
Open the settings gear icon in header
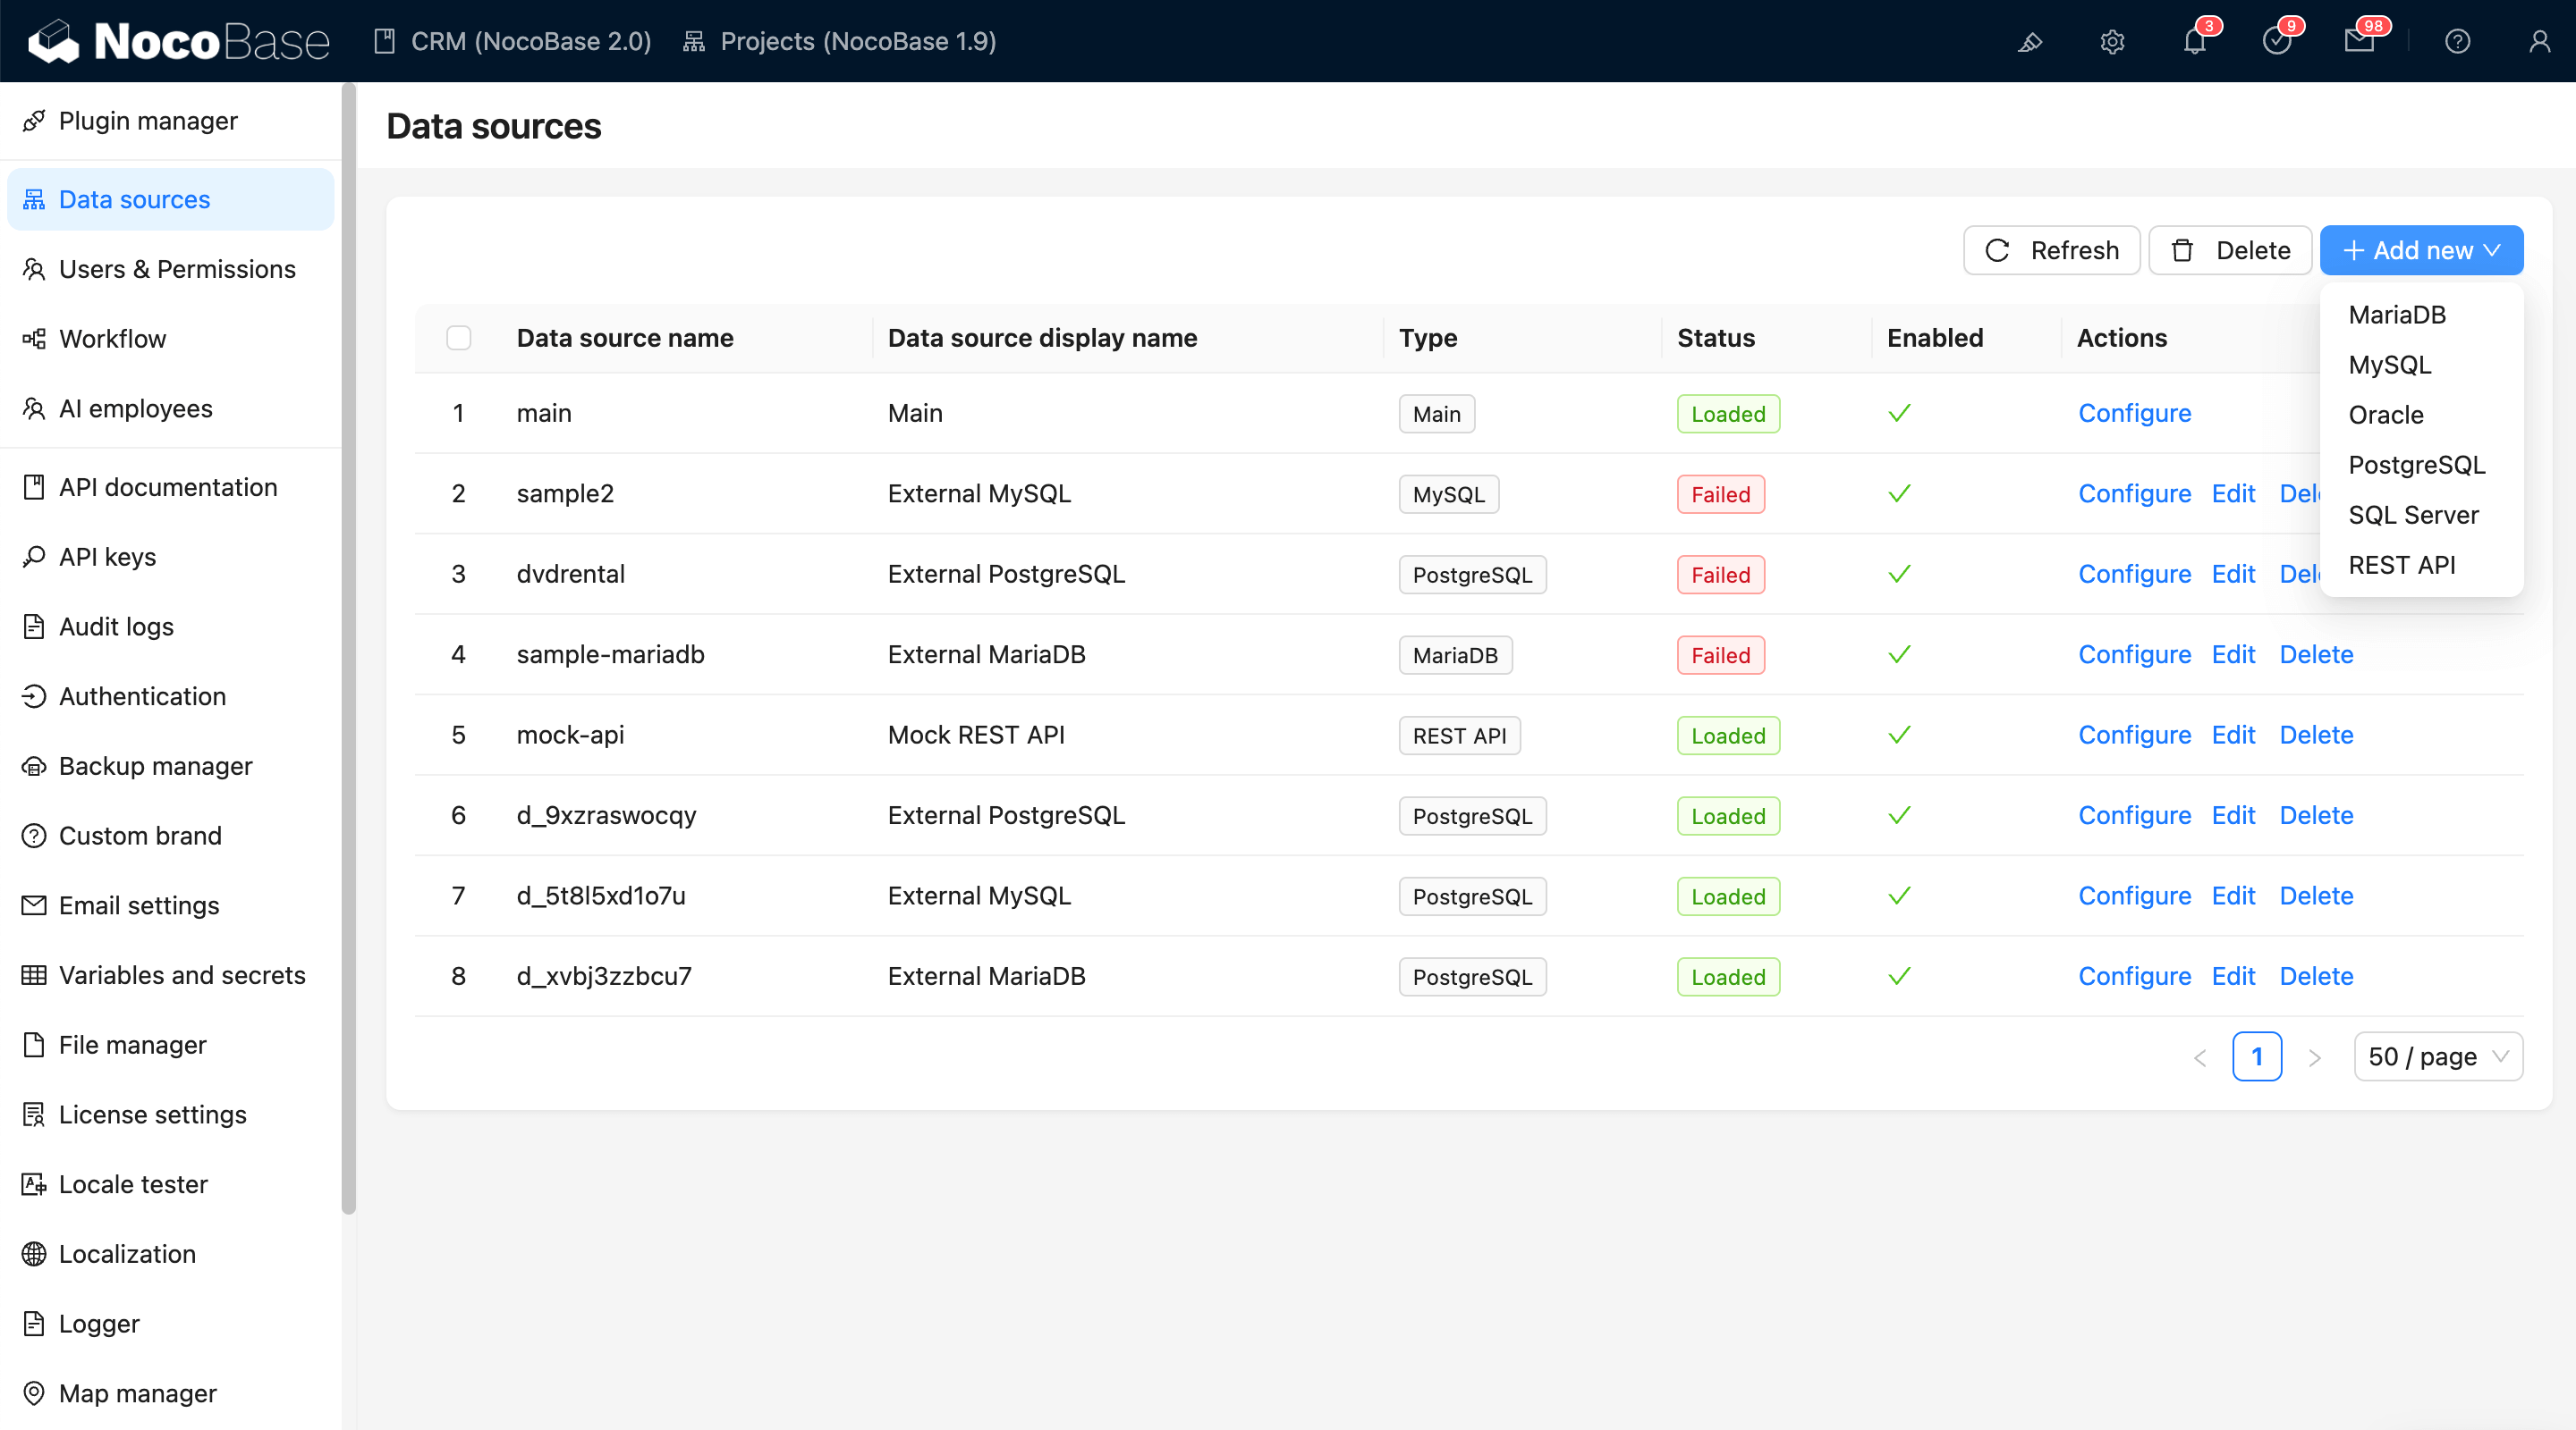pos(2112,42)
